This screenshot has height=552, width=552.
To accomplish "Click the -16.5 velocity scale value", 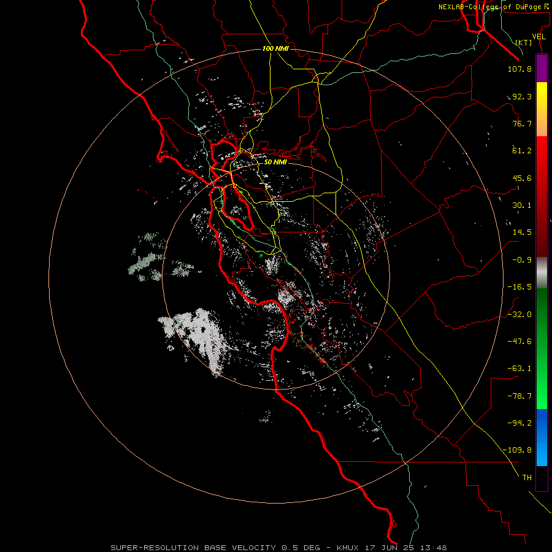I will tap(519, 287).
